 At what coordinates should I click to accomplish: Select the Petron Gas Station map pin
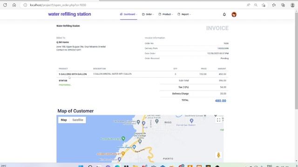point(191,121)
